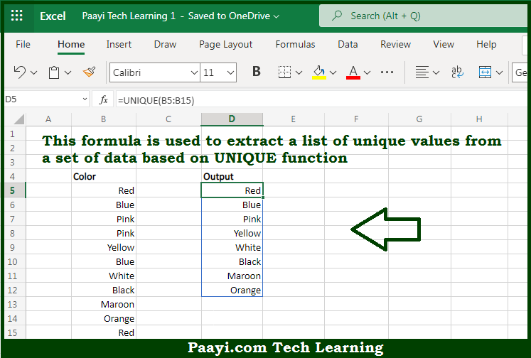The height and width of the screenshot is (358, 531).
Task: Expand the Undo dropdown arrow
Action: (x=33, y=72)
